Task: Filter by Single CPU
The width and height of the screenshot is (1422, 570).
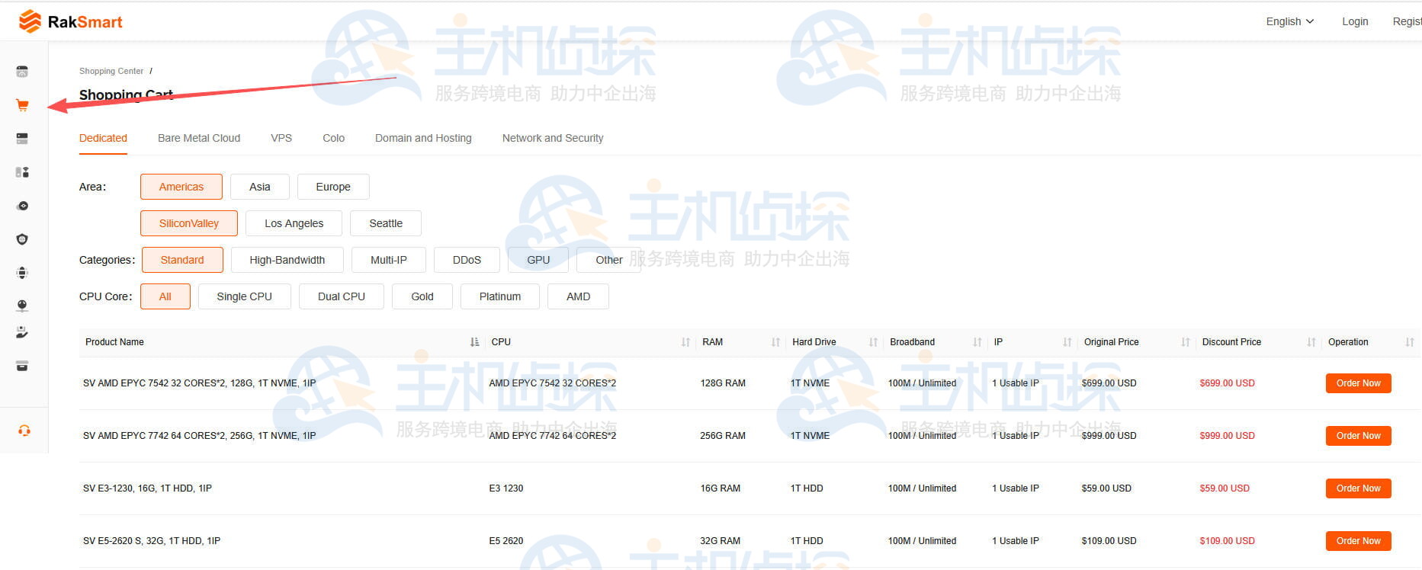Action: (245, 296)
